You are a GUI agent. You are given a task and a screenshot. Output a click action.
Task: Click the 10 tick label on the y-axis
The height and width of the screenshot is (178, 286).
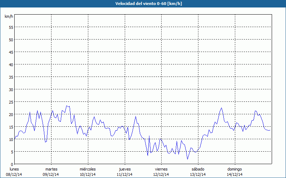(x=11, y=139)
